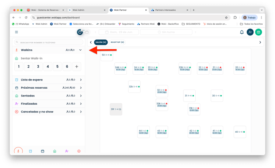Select the Rooftop (0) area pill

point(117,42)
